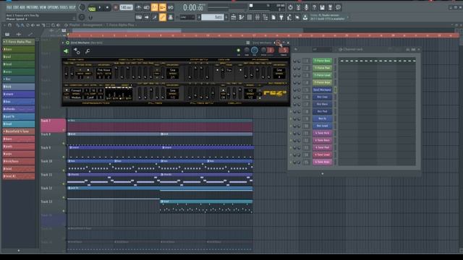Image resolution: width=463 pixels, height=260 pixels.
Task: Click the tempo BPM display
Action: coord(126,7)
